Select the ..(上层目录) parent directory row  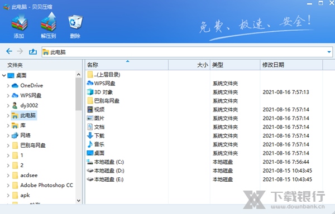click(x=104, y=75)
